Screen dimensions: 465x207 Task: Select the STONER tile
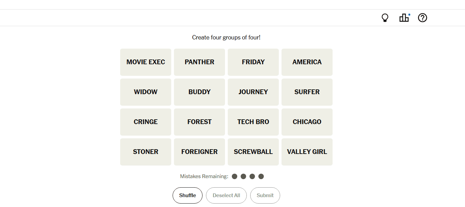(x=146, y=152)
